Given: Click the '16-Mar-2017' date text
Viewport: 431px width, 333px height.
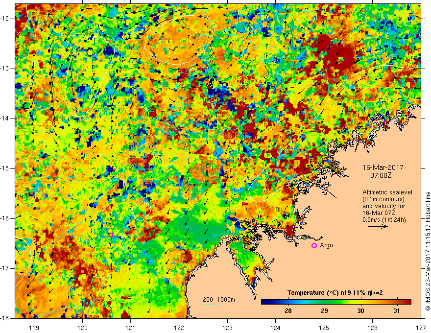Looking at the screenshot, I should 383,167.
